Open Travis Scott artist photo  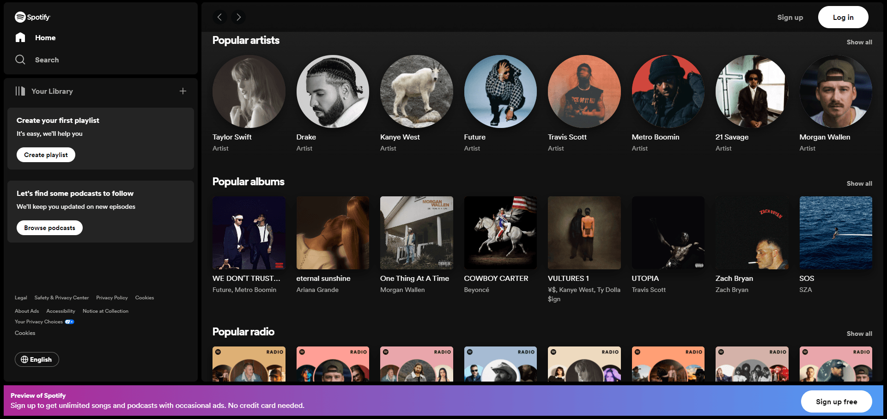pos(584,91)
